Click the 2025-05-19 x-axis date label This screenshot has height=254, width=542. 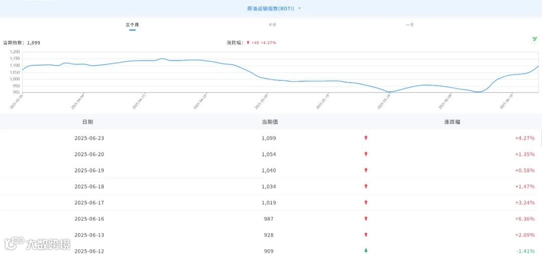coord(323,101)
